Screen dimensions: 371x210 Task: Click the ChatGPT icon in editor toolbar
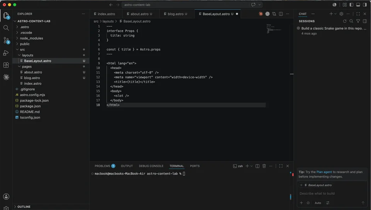point(267,14)
